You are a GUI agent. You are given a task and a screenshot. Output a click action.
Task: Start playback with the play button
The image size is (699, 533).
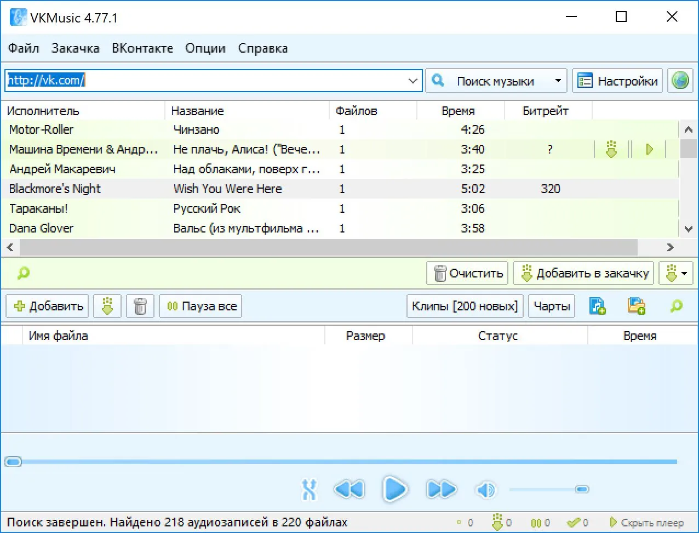click(x=395, y=489)
